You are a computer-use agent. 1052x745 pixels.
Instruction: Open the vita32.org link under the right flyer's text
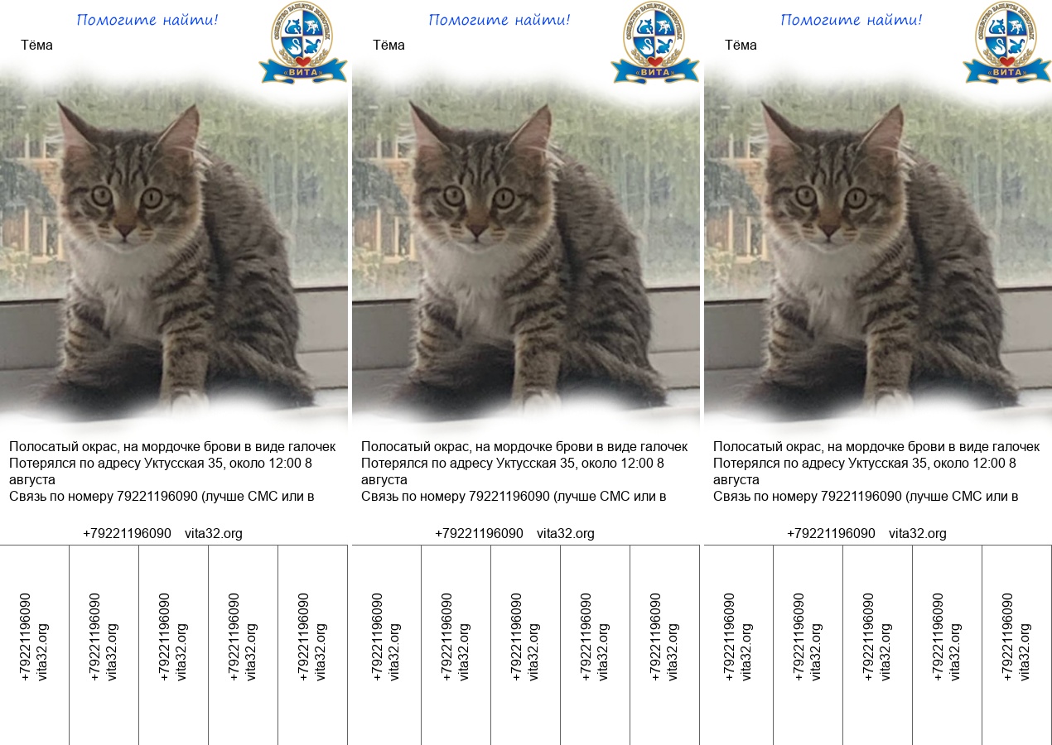click(x=918, y=534)
